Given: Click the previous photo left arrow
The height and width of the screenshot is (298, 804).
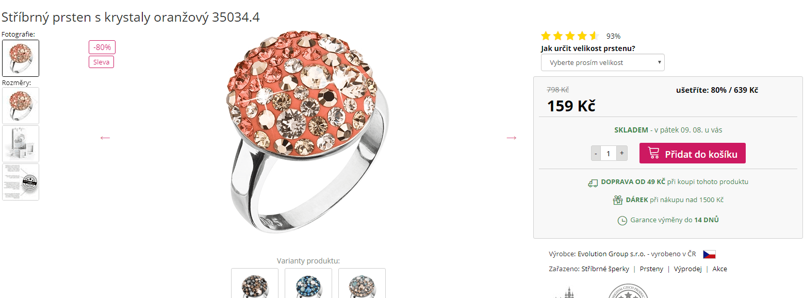Looking at the screenshot, I should (105, 138).
